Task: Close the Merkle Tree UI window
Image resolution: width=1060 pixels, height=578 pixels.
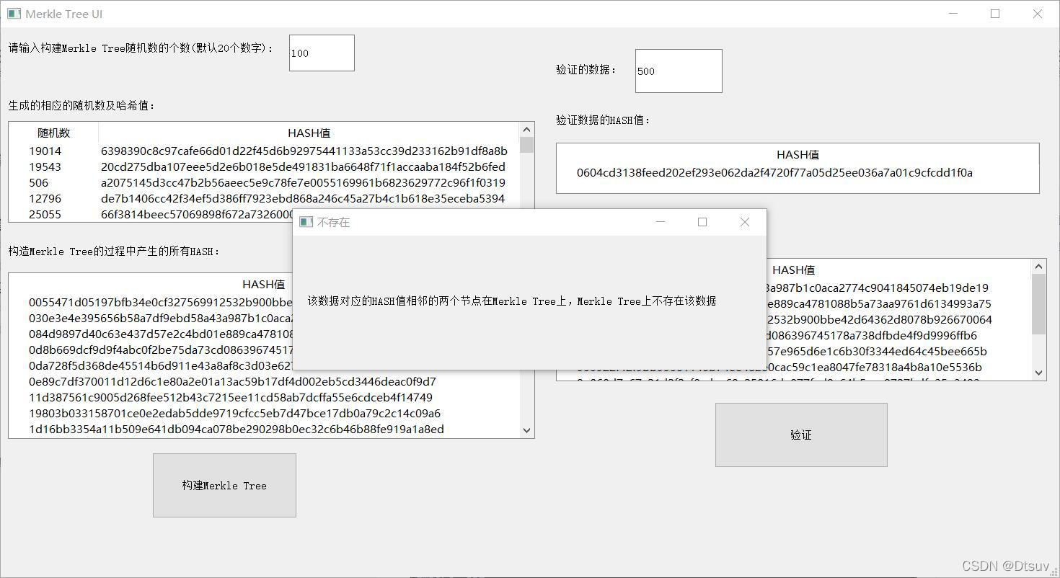Action: pos(1038,14)
